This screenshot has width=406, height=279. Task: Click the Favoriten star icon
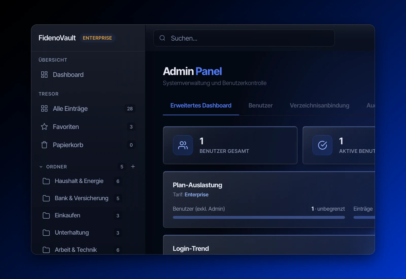[x=44, y=127]
